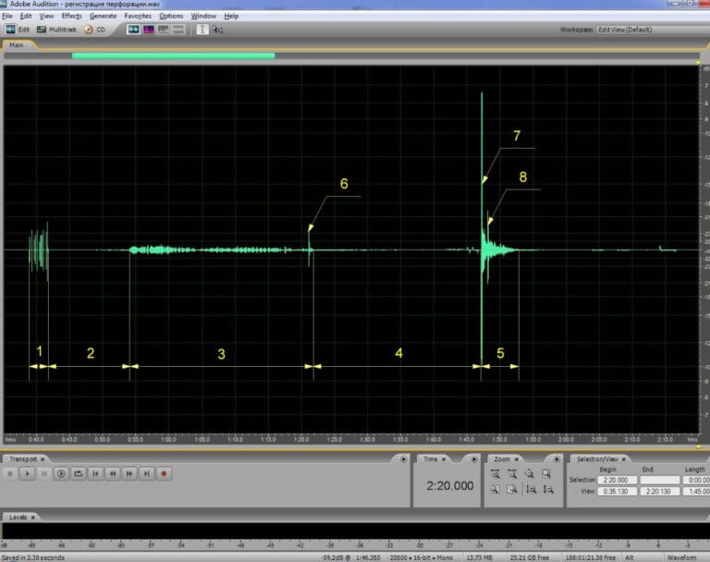This screenshot has width=710, height=562.
Task: Toggle Play Looped button
Action: coord(79,473)
